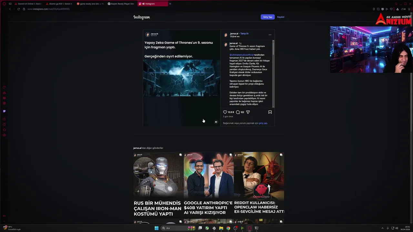Open jarrus.ai profile avatar in post header
The image size is (413, 232).
coord(226,35)
